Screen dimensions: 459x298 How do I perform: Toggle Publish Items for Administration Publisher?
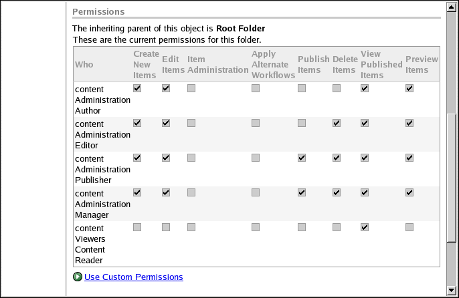(302, 158)
